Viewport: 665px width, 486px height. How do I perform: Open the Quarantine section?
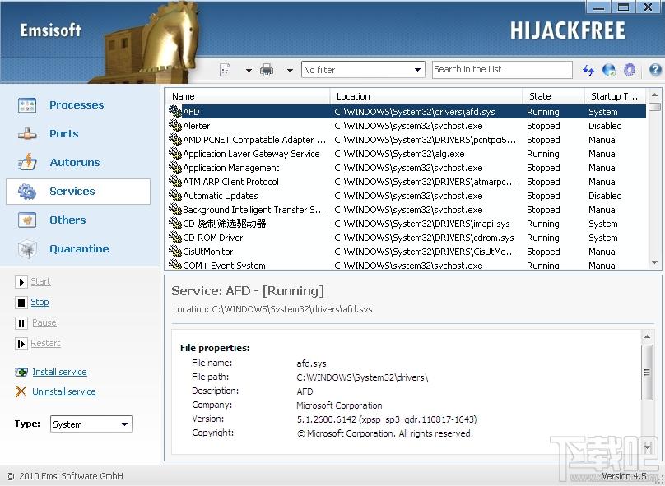(x=79, y=248)
